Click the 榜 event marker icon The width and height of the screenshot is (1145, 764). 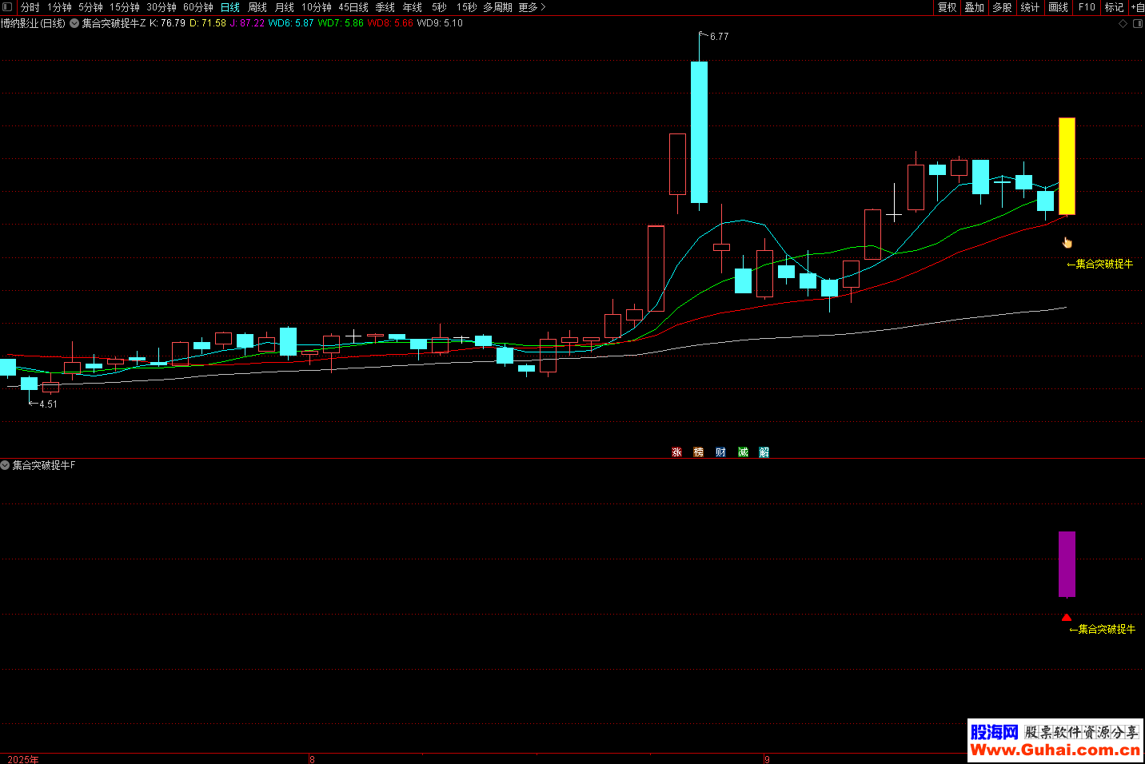click(698, 452)
